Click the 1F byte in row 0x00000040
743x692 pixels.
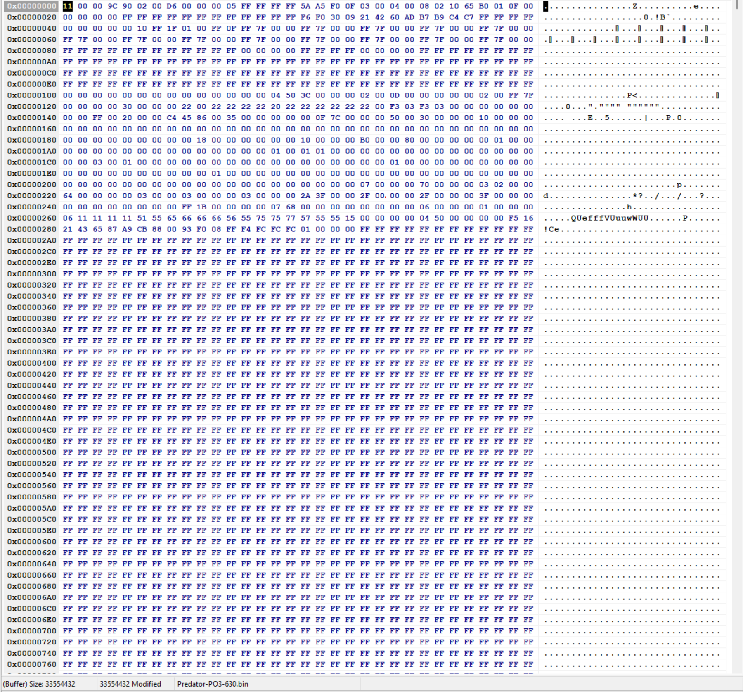(172, 29)
